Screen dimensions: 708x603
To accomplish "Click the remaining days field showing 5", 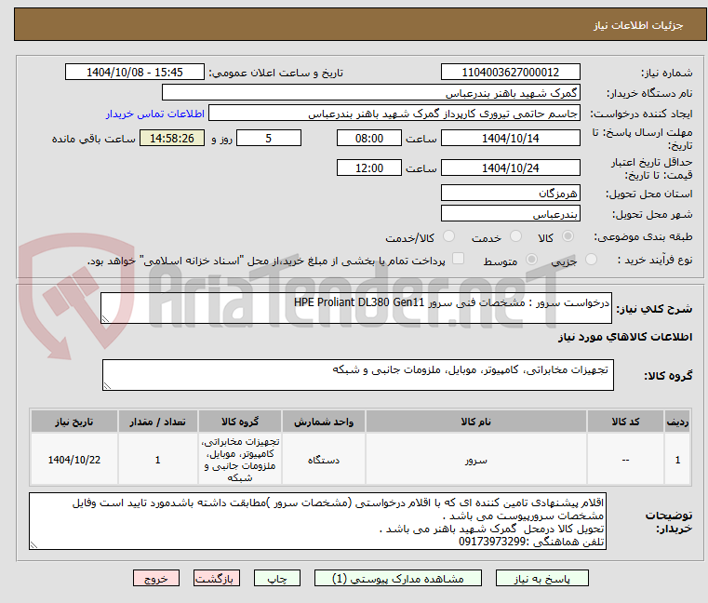I will click(x=269, y=138).
